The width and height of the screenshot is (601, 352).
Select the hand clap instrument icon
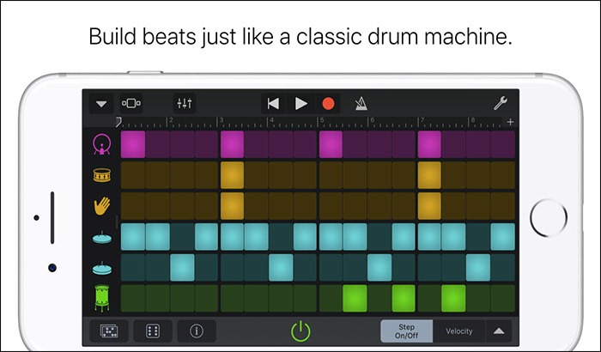pyautogui.click(x=102, y=206)
